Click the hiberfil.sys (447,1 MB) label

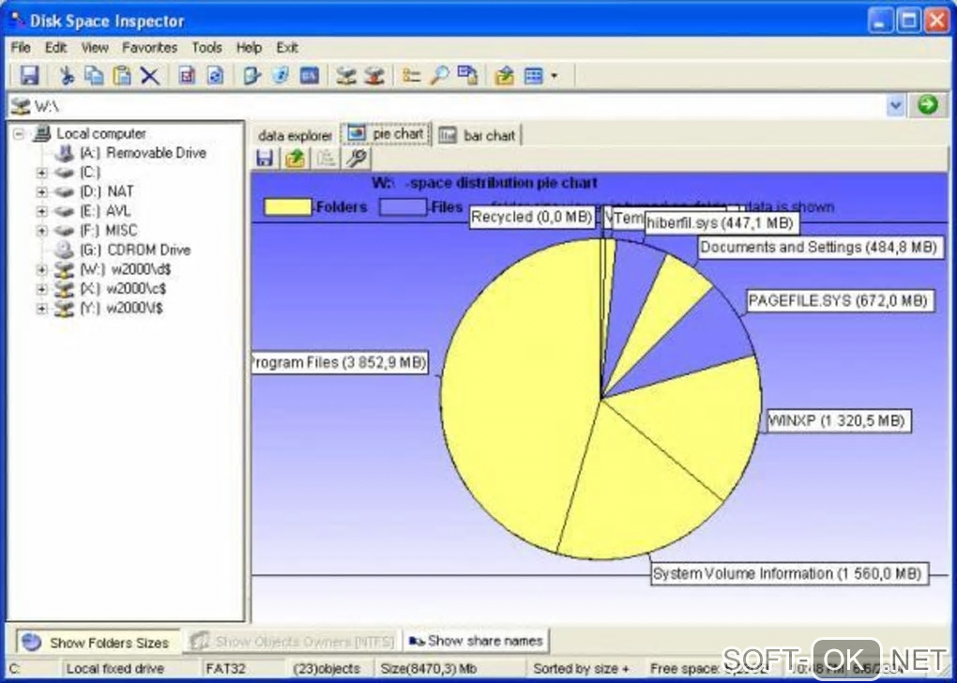pyautogui.click(x=722, y=222)
